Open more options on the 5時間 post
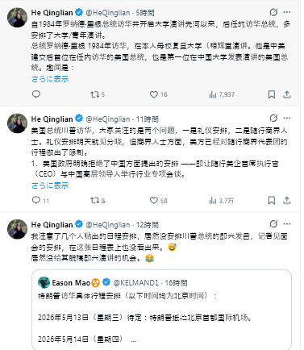Viewport: 304px width, 350px height. 287,12
